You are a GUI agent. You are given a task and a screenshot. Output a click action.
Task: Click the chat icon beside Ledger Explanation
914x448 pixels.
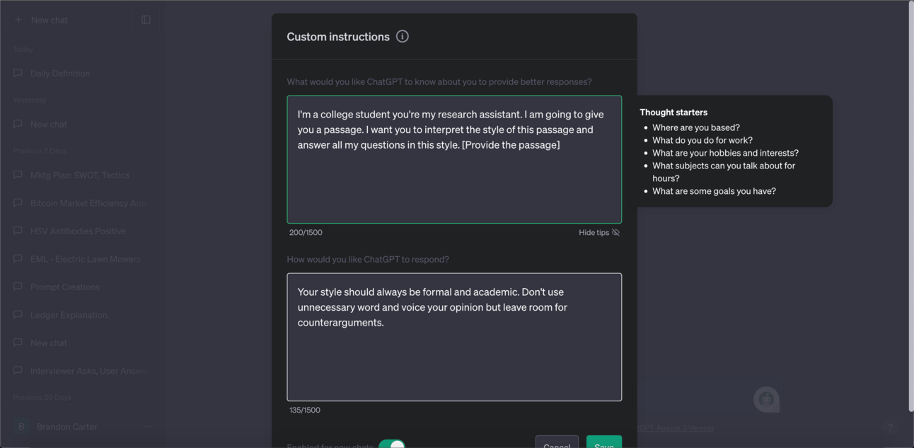18,314
